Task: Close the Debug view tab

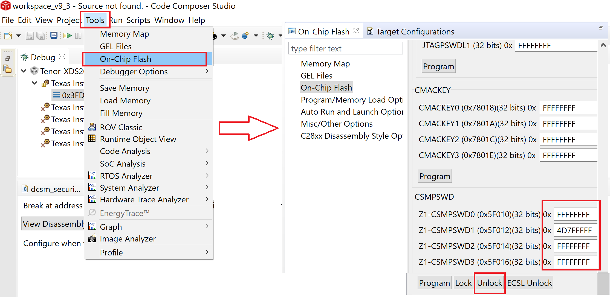Action: coord(62,57)
